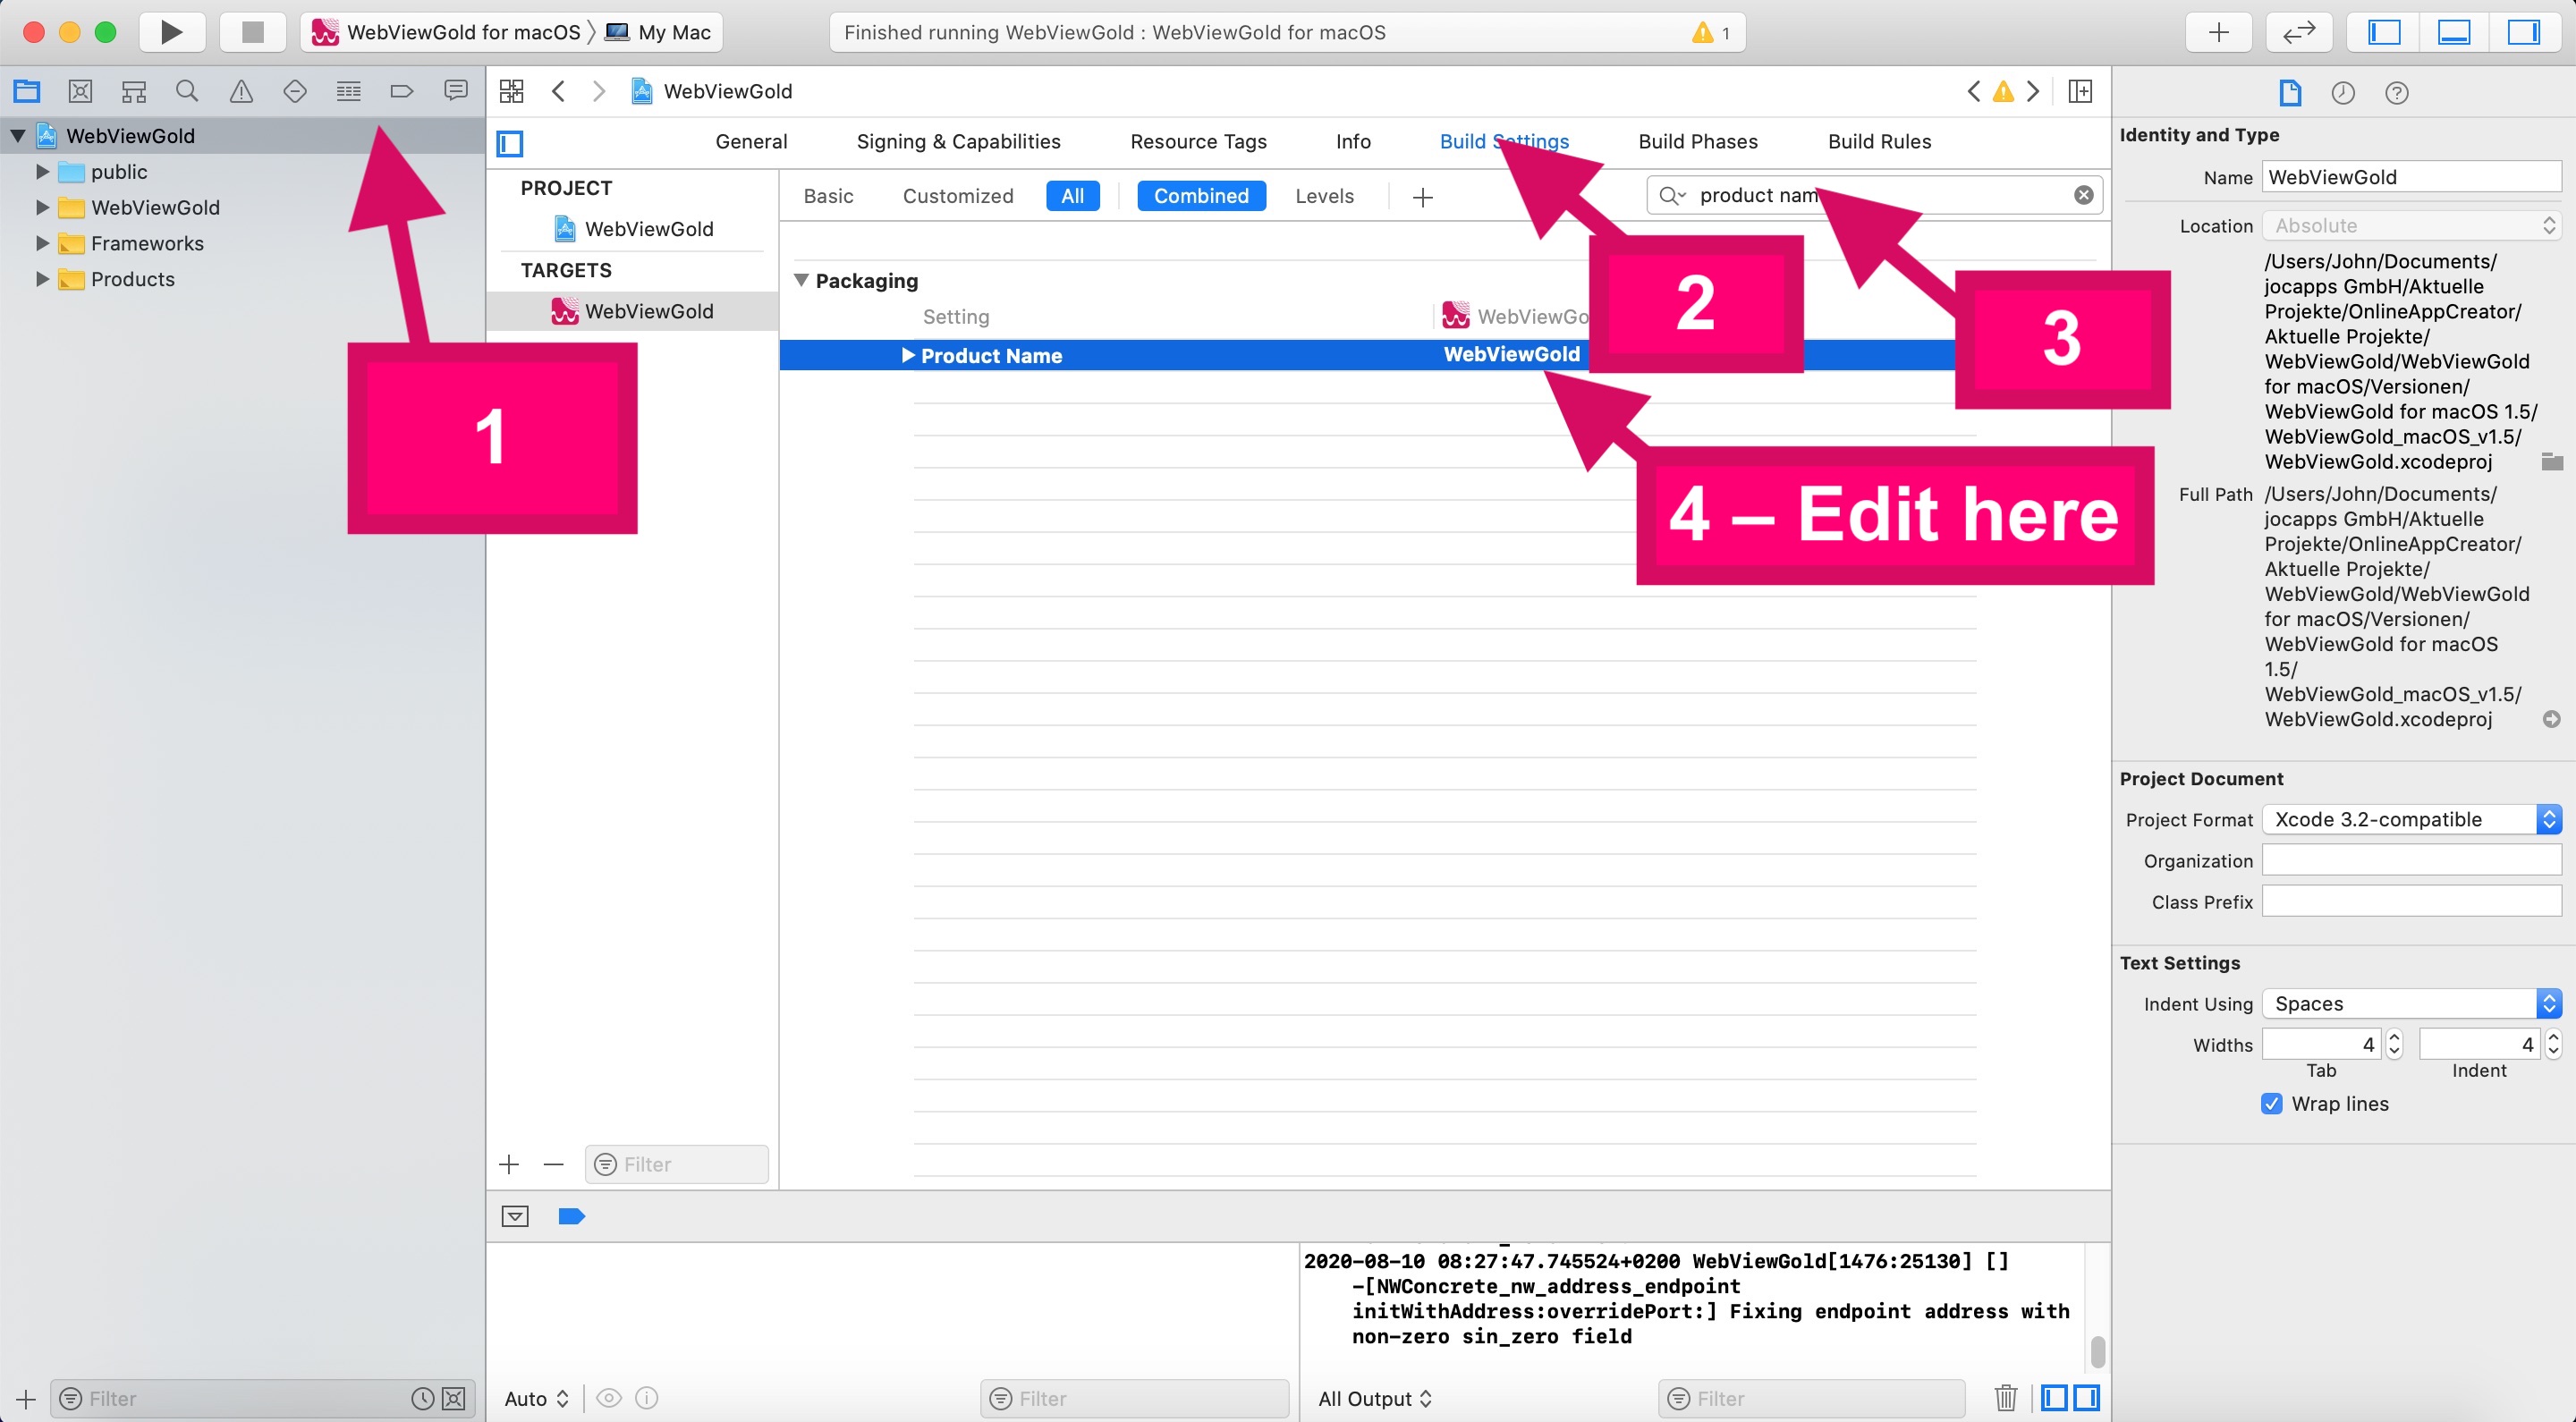
Task: Go forward in editor history
Action: click(x=599, y=92)
